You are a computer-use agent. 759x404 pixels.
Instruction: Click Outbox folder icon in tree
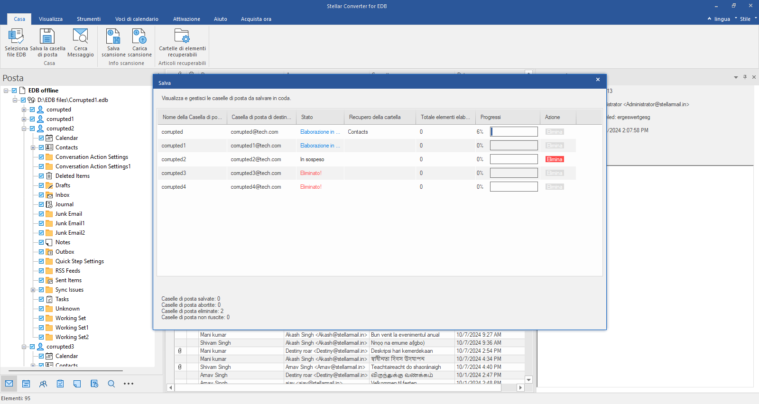49,252
